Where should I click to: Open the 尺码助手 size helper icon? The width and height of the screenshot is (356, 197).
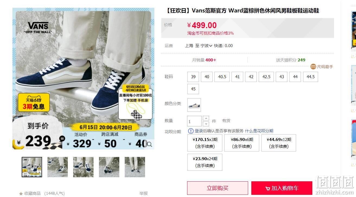coord(313,67)
